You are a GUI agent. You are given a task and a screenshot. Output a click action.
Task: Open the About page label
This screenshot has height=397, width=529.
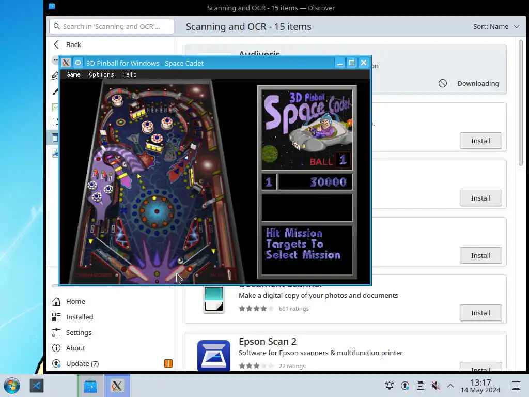(x=75, y=348)
